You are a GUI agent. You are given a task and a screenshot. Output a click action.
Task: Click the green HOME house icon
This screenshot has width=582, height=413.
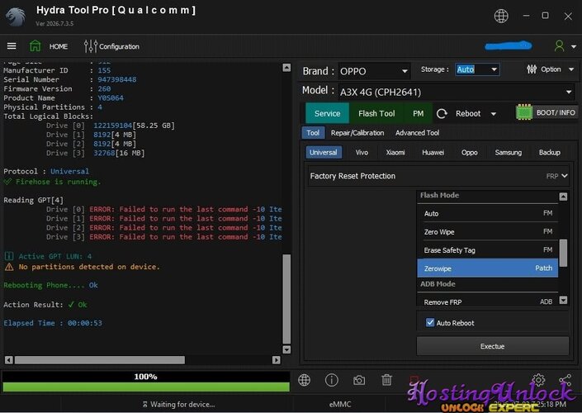tap(35, 46)
